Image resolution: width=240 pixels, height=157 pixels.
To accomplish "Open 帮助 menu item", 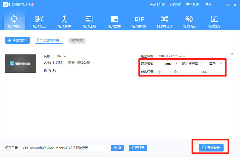I will [208, 5].
